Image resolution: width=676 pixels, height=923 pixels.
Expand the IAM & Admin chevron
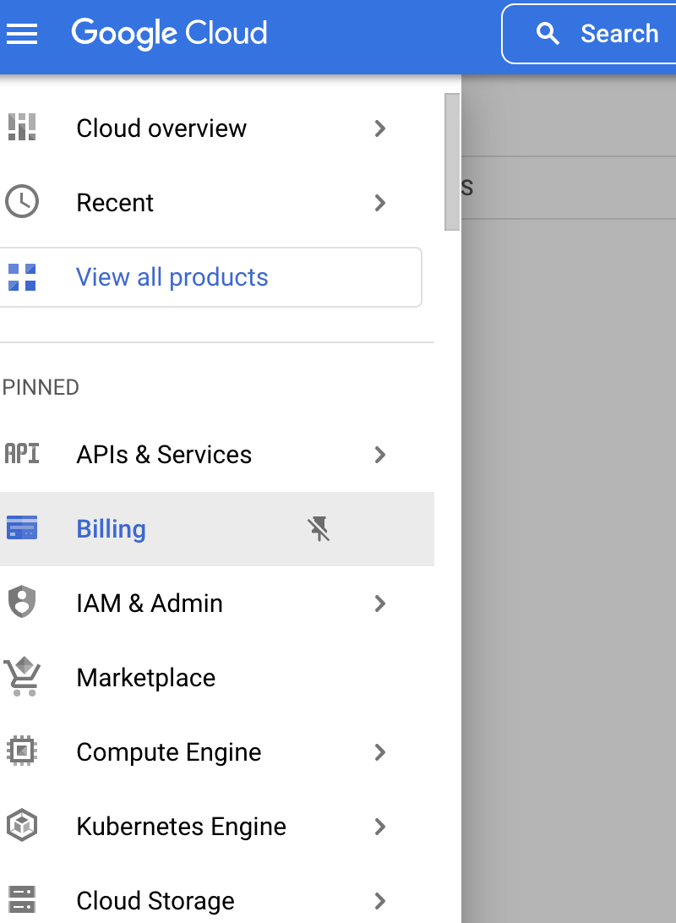(x=380, y=603)
